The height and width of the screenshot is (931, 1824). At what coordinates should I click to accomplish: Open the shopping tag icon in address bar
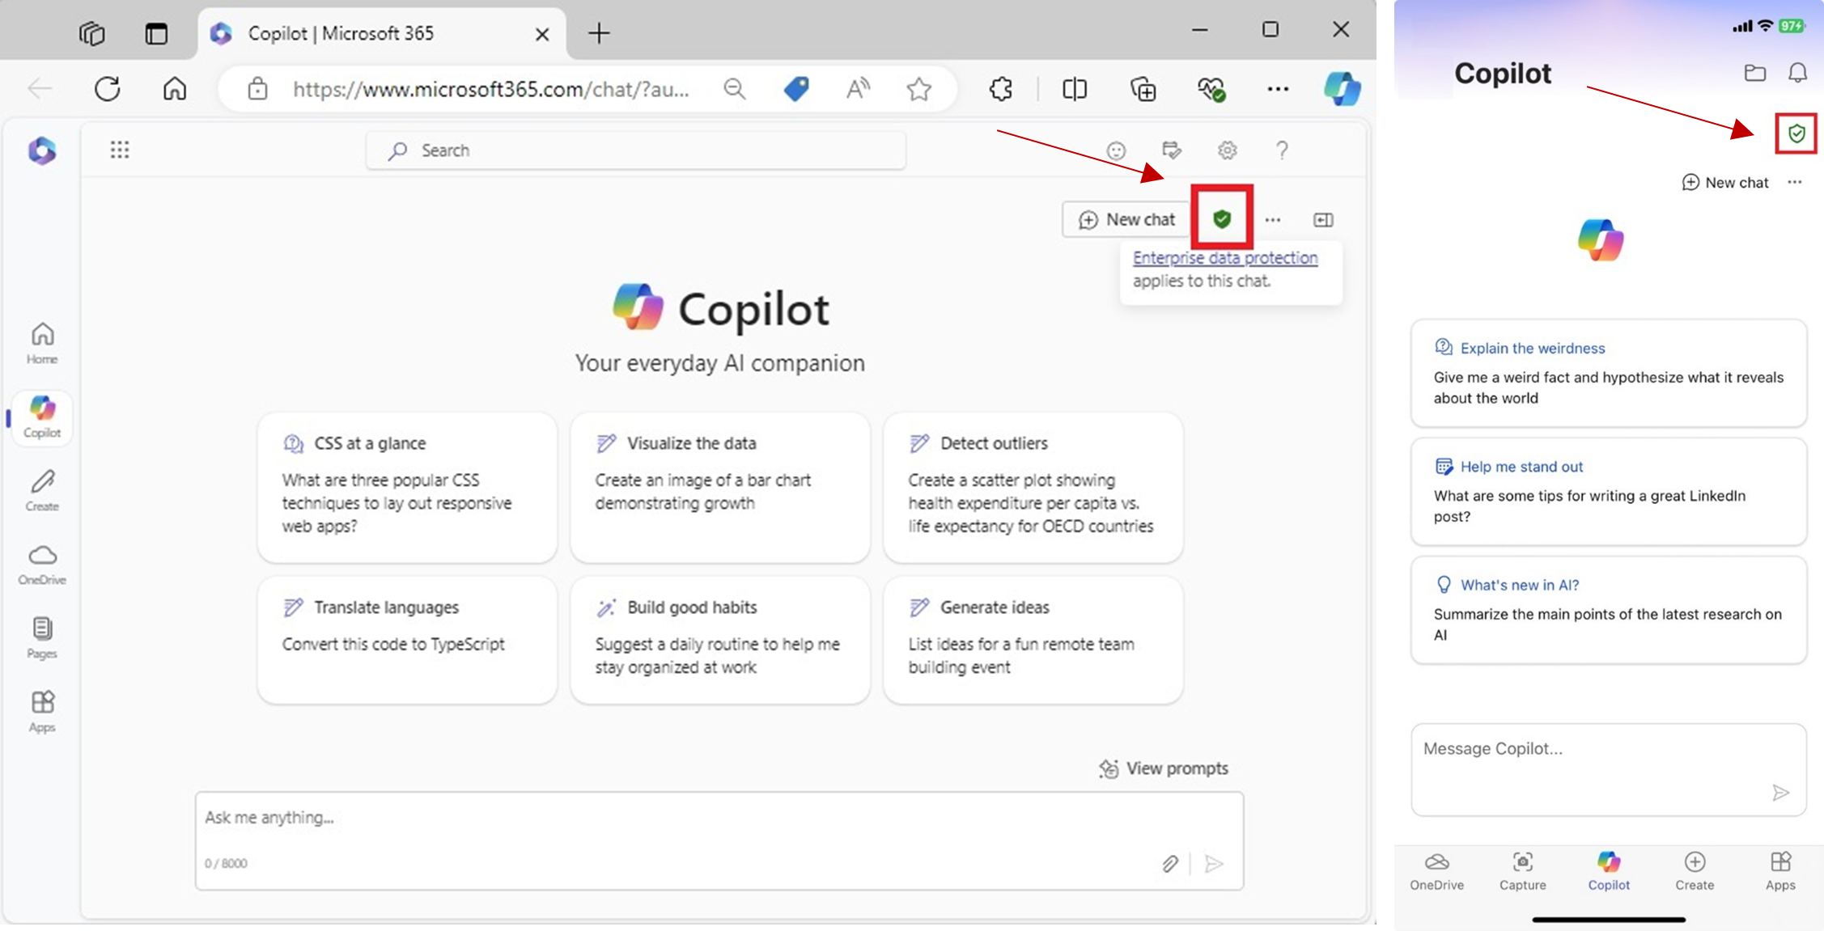(796, 88)
